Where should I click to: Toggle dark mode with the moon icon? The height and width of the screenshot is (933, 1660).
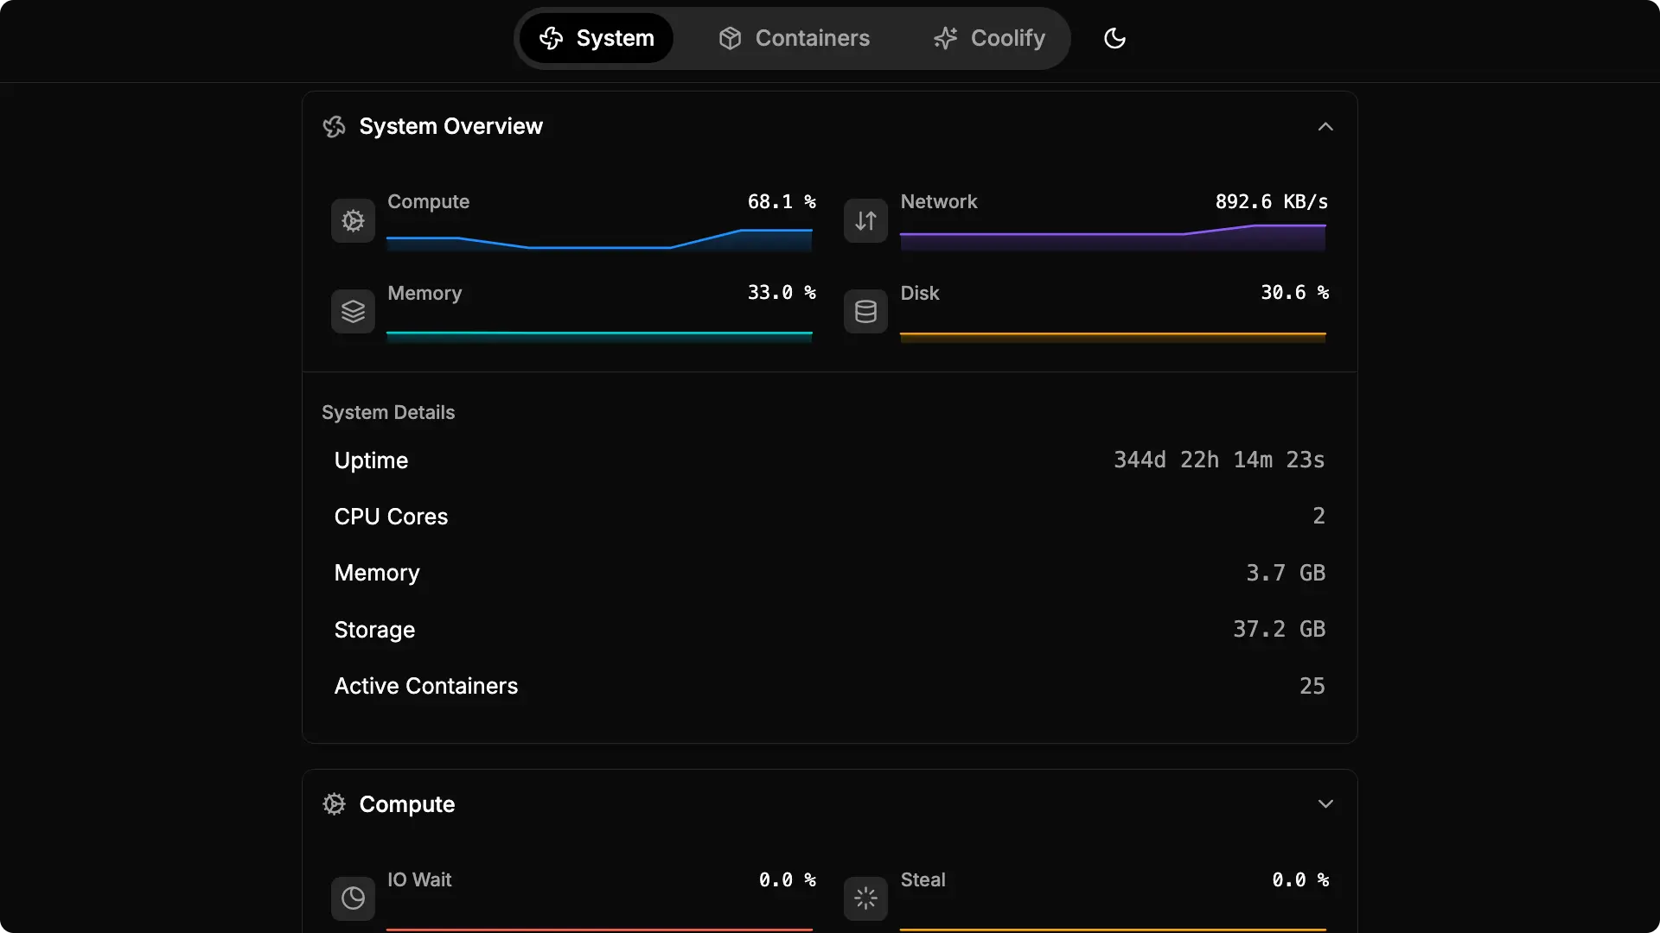[1114, 38]
